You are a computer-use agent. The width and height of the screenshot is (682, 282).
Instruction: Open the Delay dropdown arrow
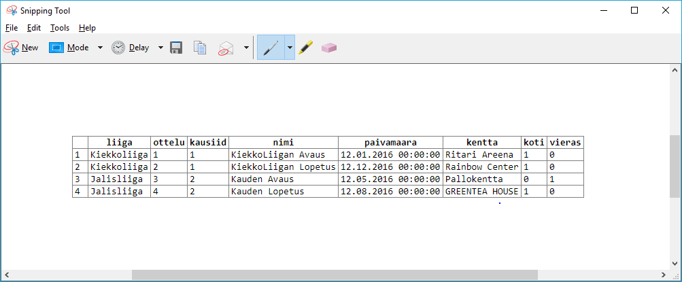[x=160, y=48]
